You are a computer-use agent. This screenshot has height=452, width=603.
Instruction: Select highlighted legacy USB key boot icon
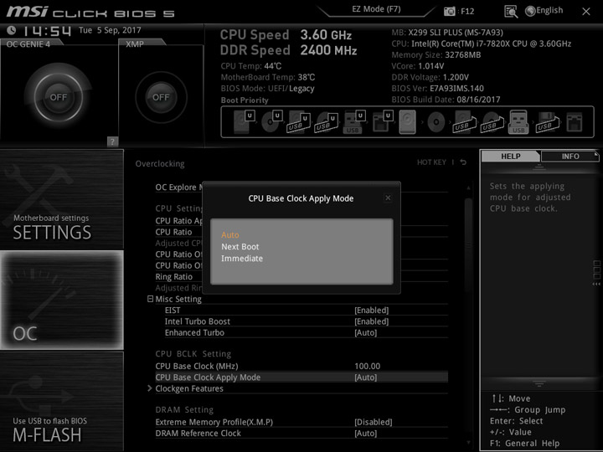518,122
